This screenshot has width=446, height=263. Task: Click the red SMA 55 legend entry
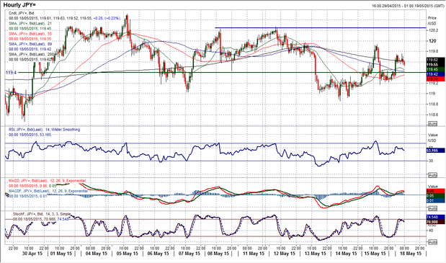click(x=30, y=34)
